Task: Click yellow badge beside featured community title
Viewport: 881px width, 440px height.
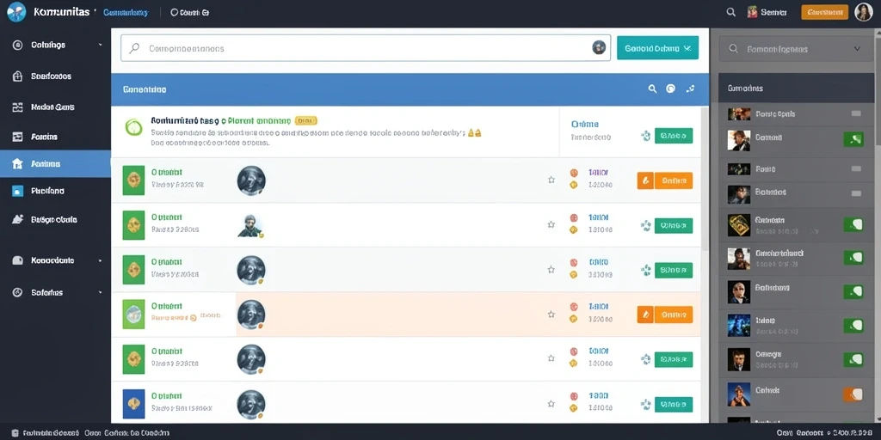Action: tap(305, 120)
